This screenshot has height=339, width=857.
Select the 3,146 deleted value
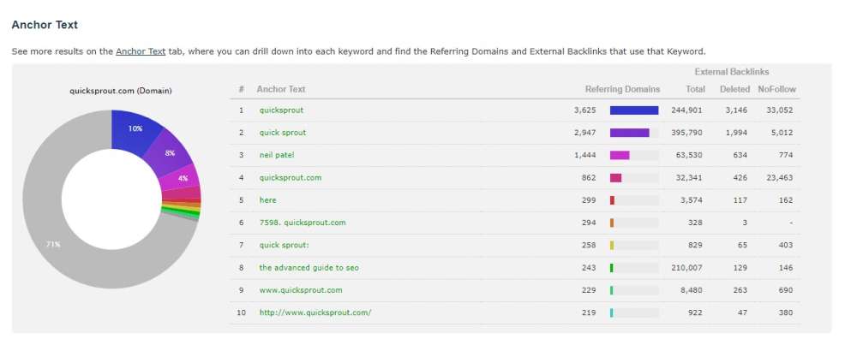pos(736,110)
